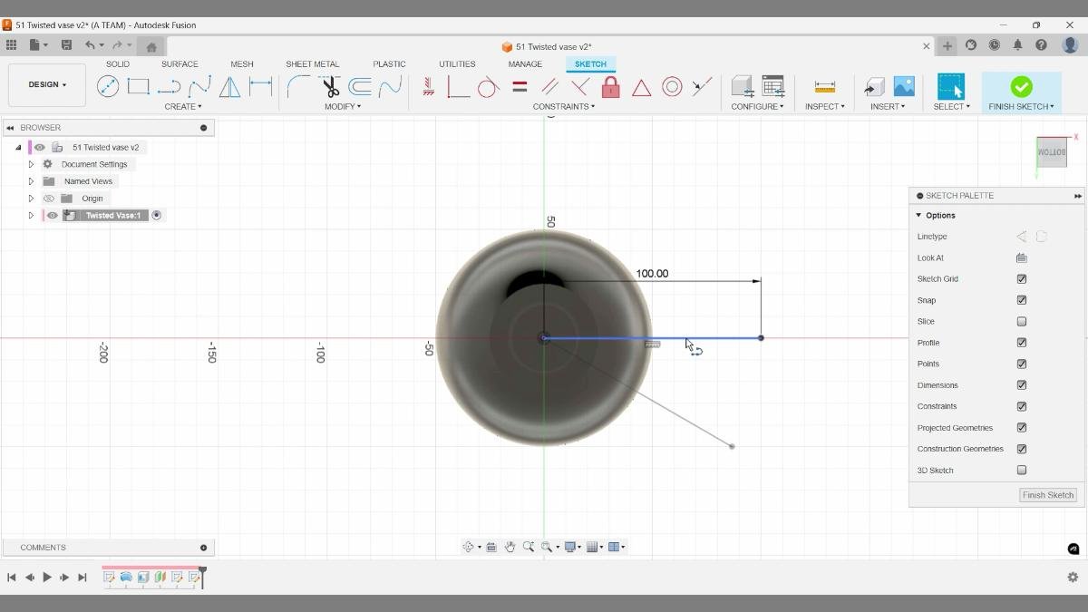Disable Sketch Grid in Sketch Palette

pyautogui.click(x=1022, y=278)
